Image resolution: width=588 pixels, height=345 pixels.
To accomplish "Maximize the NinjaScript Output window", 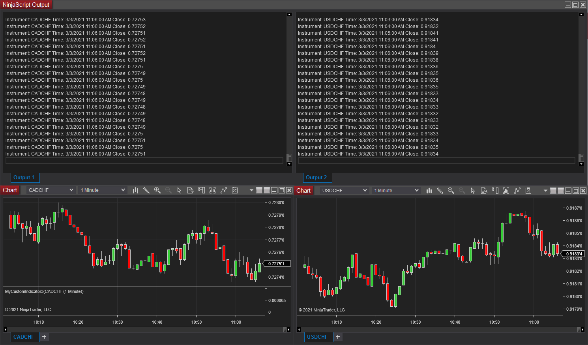I will [x=575, y=5].
